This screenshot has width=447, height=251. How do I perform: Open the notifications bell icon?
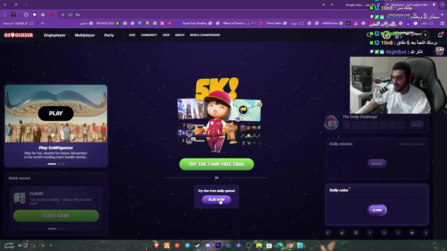pos(440,35)
